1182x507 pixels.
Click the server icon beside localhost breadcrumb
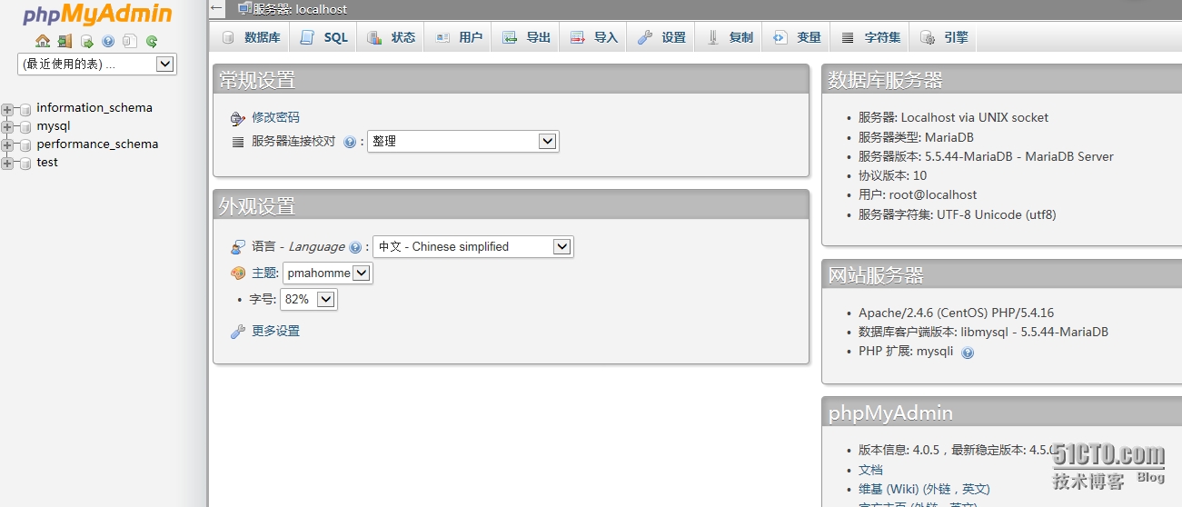pos(244,8)
